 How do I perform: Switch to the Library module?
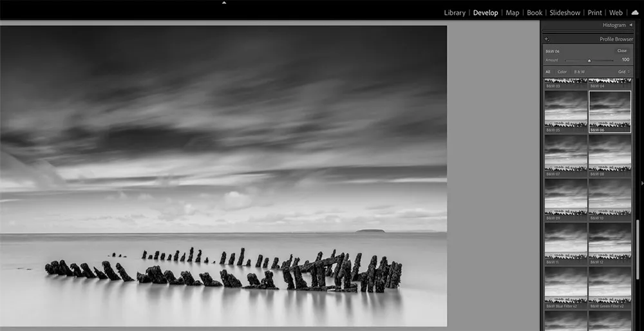[455, 13]
